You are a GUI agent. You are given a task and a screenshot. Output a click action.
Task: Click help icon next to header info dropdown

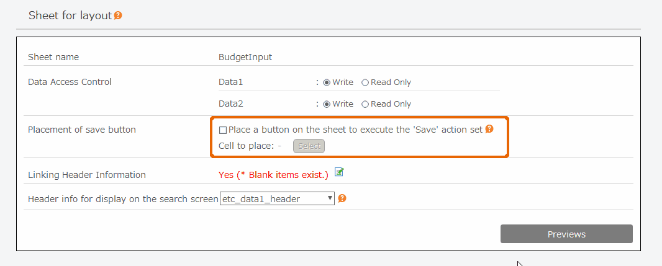pyautogui.click(x=342, y=198)
